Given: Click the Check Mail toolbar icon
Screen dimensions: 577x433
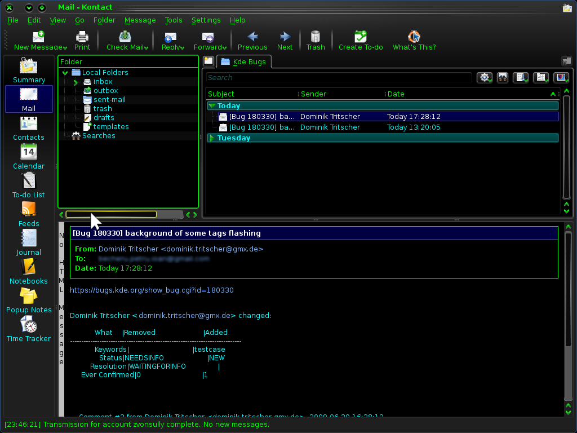Looking at the screenshot, I should 125,37.
